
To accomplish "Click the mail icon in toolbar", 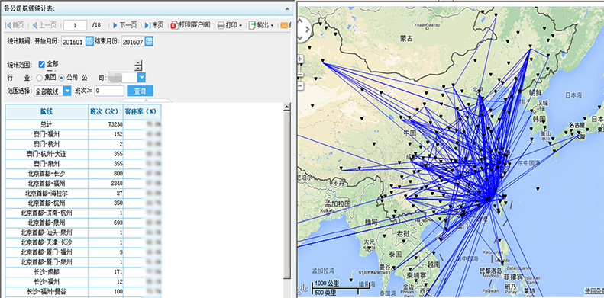I will point(284,25).
